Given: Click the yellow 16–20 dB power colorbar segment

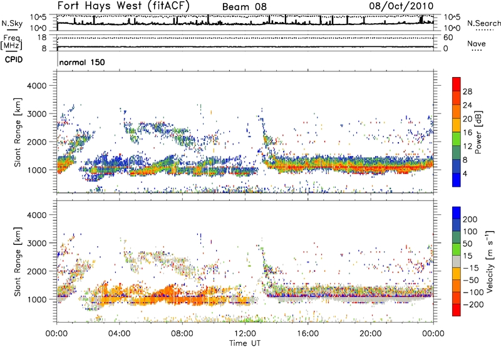Looking at the screenshot, I should 457,125.
